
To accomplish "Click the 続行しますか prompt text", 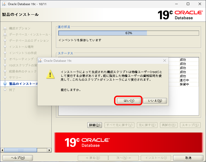I will [71, 90].
